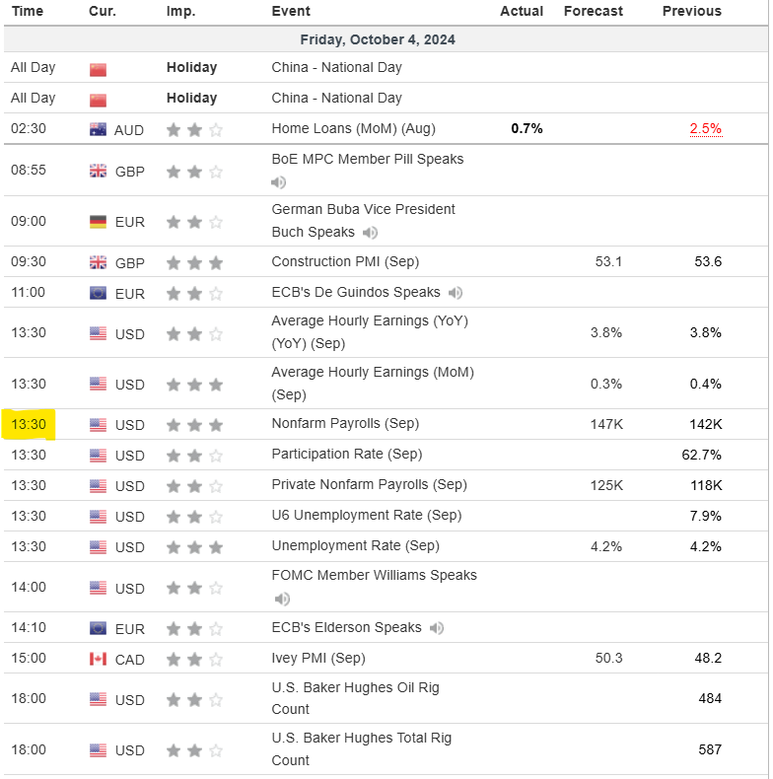773x779 pixels.
Task: Click Australian flag icon in AUD row
Action: click(x=98, y=129)
